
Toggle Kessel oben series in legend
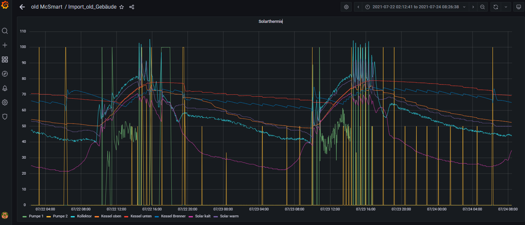click(111, 216)
